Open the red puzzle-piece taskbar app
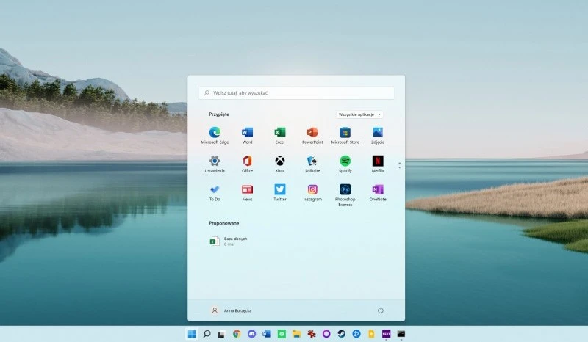This screenshot has height=342, width=588. pos(311,334)
